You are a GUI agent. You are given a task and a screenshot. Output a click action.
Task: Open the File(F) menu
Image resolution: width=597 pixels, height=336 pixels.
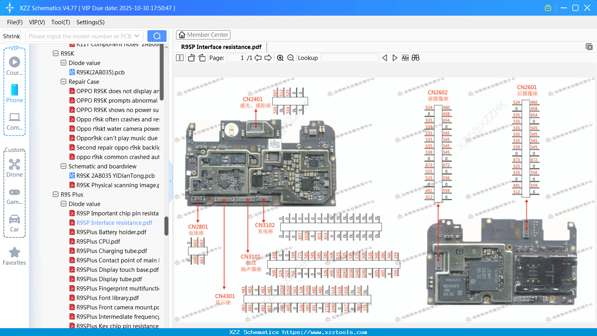click(15, 22)
